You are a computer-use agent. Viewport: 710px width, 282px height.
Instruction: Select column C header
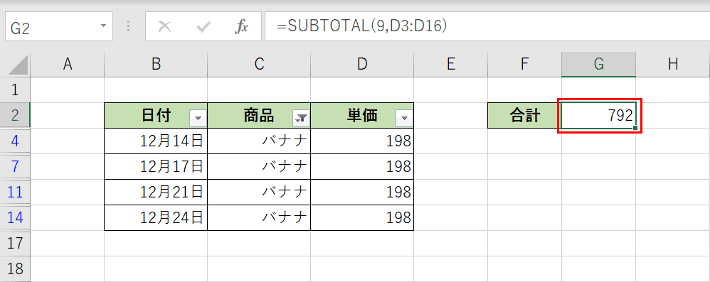259,65
